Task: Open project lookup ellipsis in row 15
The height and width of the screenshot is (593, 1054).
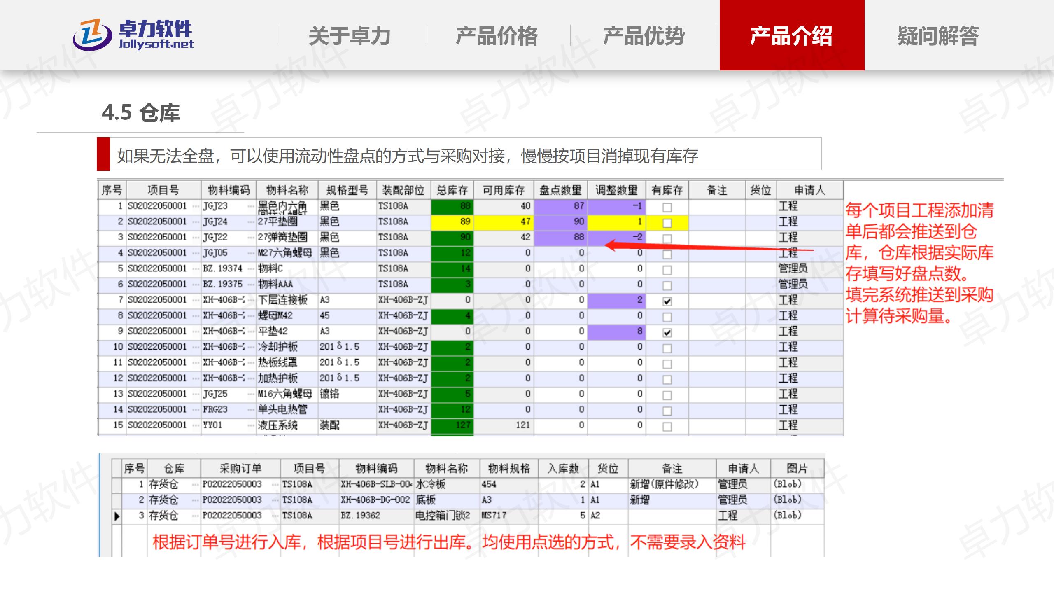Action: coord(196,425)
